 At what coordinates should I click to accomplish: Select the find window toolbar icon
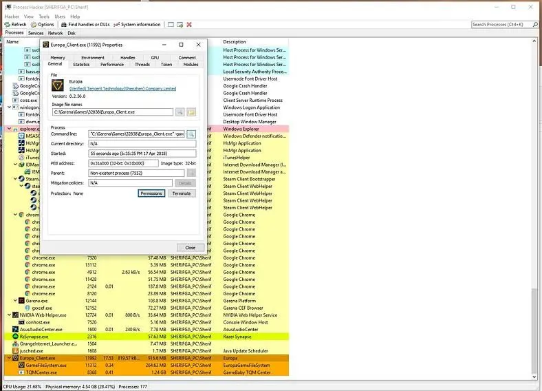pyautogui.click(x=171, y=25)
